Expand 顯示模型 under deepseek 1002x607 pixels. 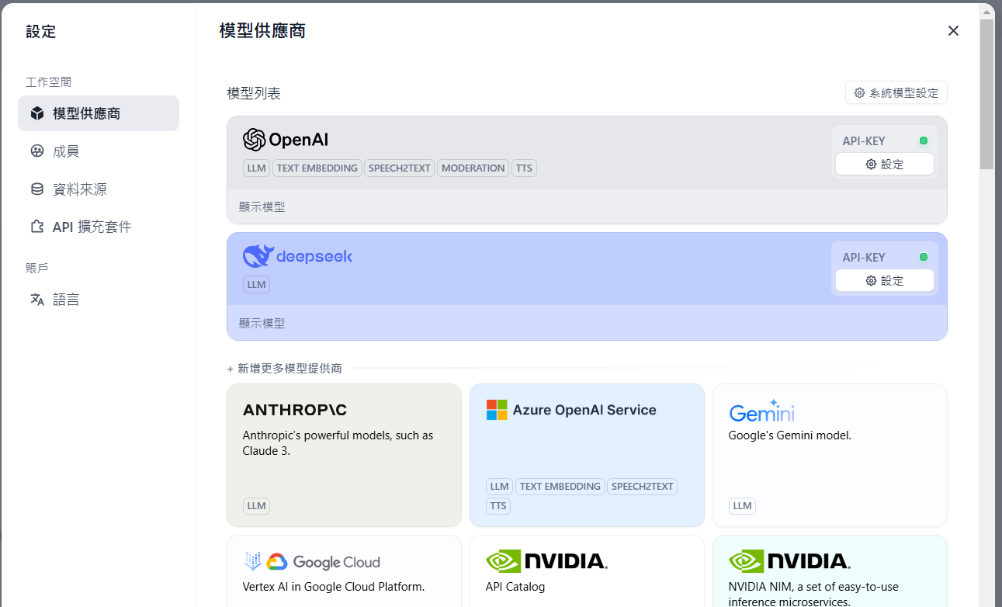pyautogui.click(x=262, y=324)
